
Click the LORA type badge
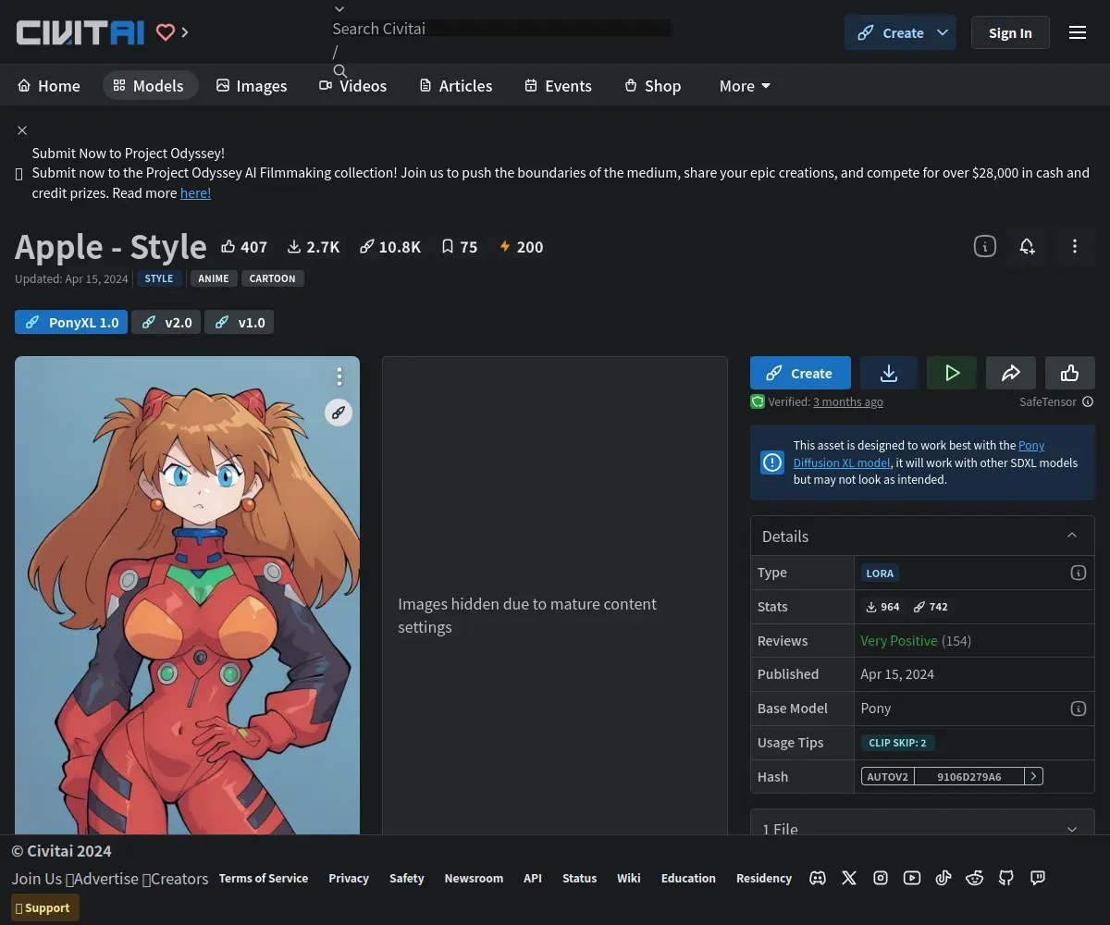(880, 573)
